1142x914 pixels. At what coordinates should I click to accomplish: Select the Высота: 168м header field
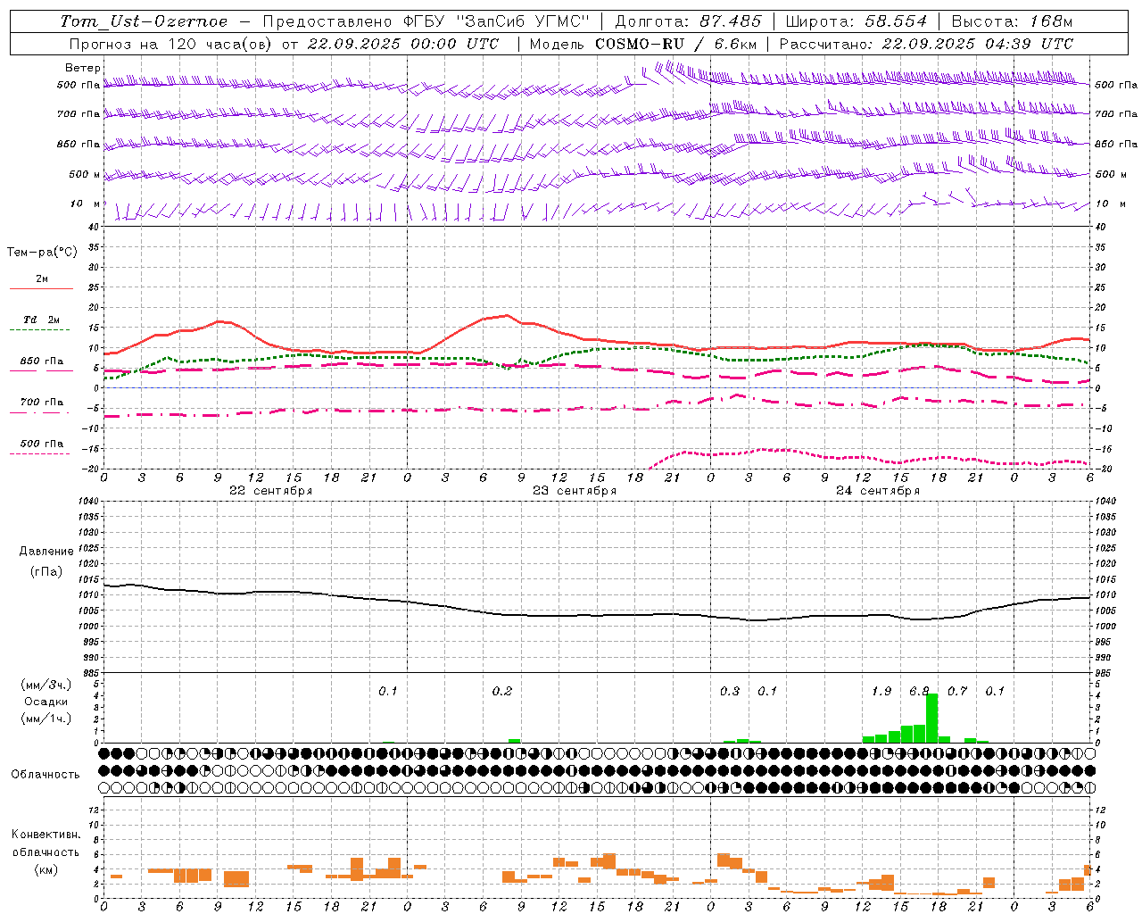click(x=1012, y=21)
